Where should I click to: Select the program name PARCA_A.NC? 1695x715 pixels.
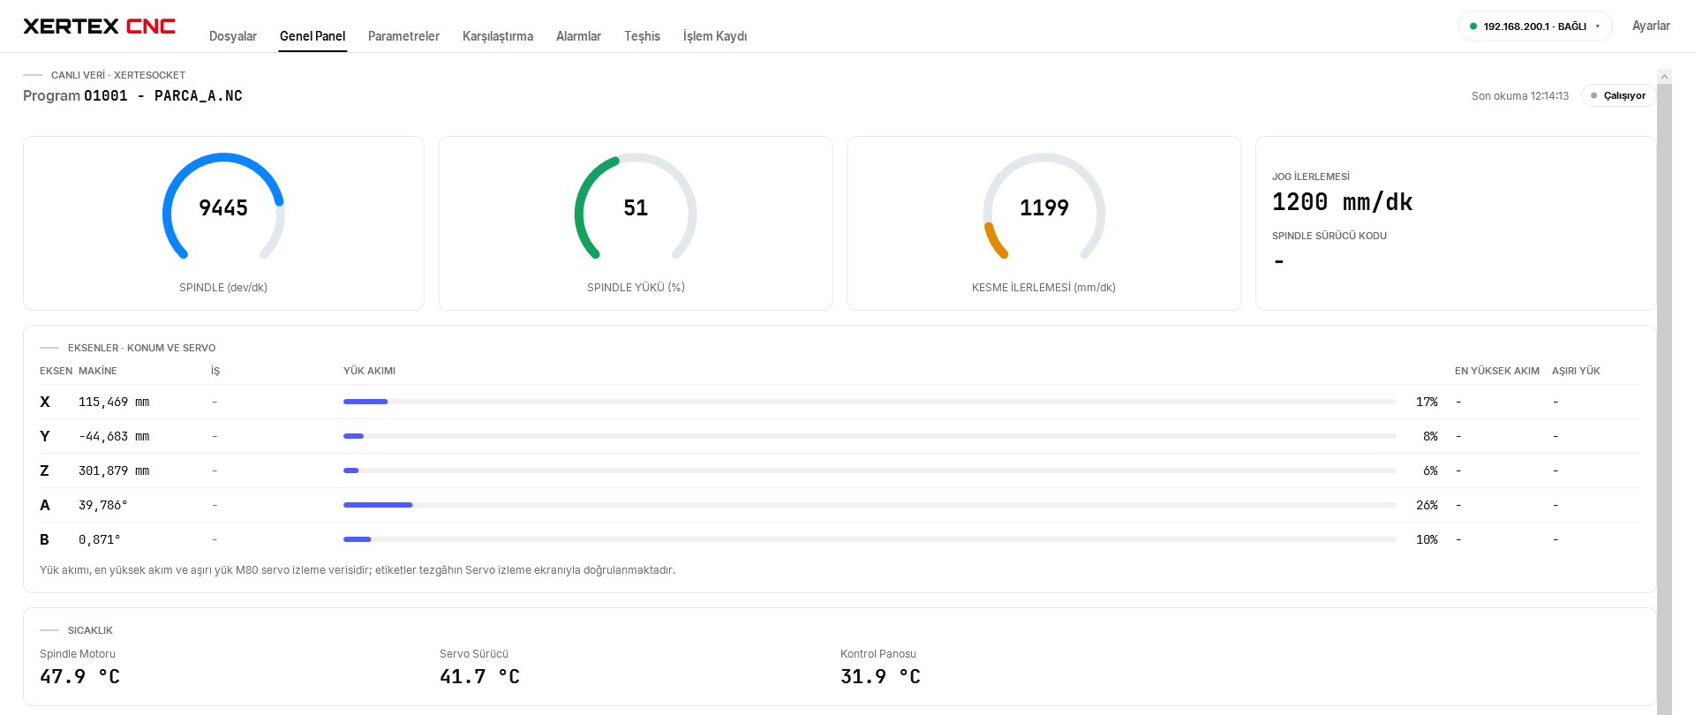[199, 95]
